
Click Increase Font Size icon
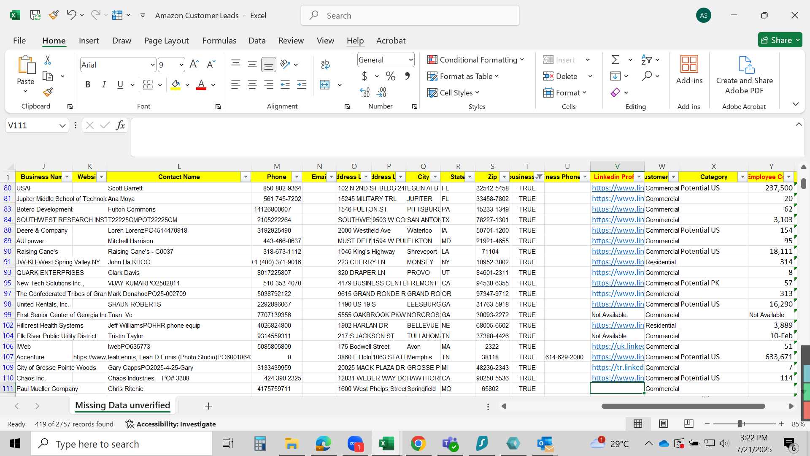pyautogui.click(x=194, y=64)
